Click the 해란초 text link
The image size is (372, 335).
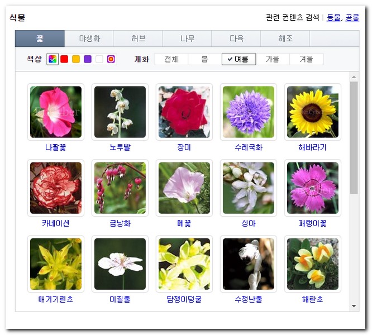313,299
